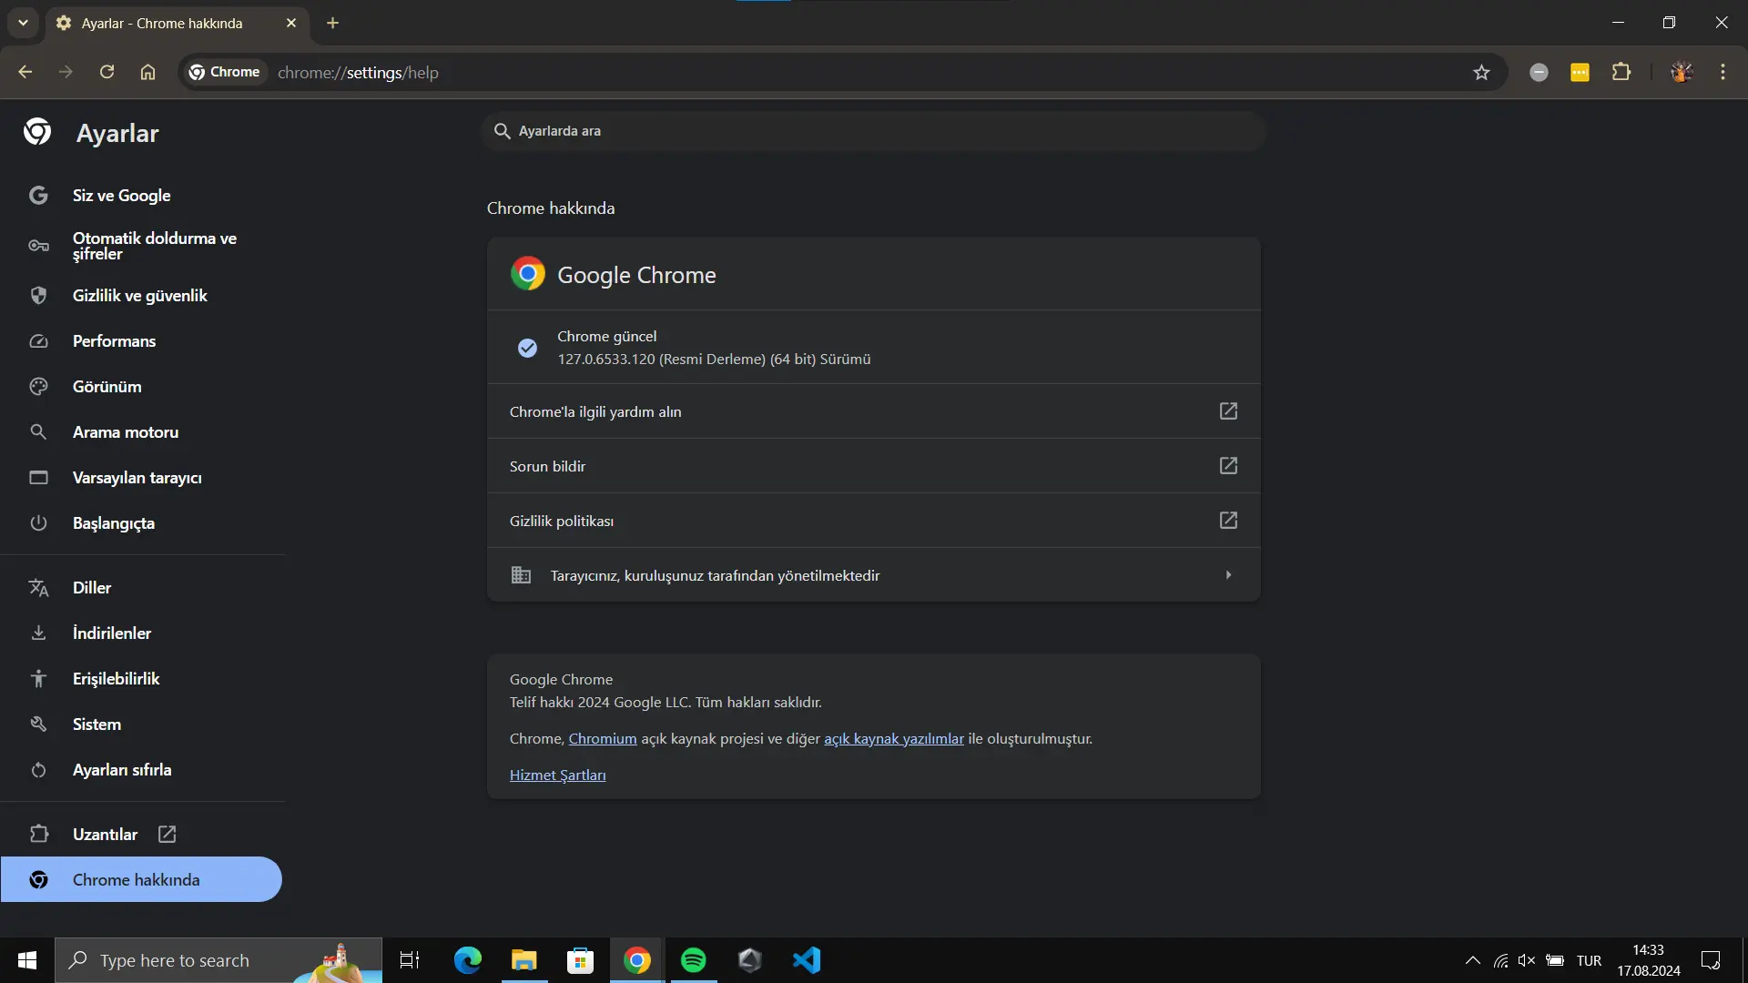Click the yellow extension icon in toolbar

click(1580, 72)
